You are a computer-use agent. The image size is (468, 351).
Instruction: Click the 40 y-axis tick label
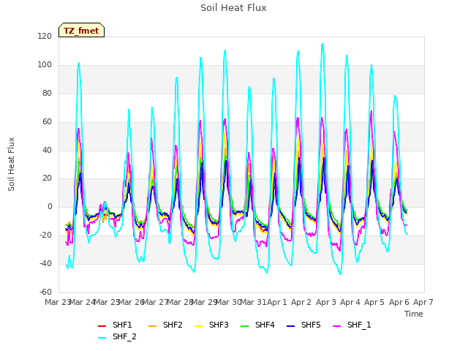pos(47,150)
